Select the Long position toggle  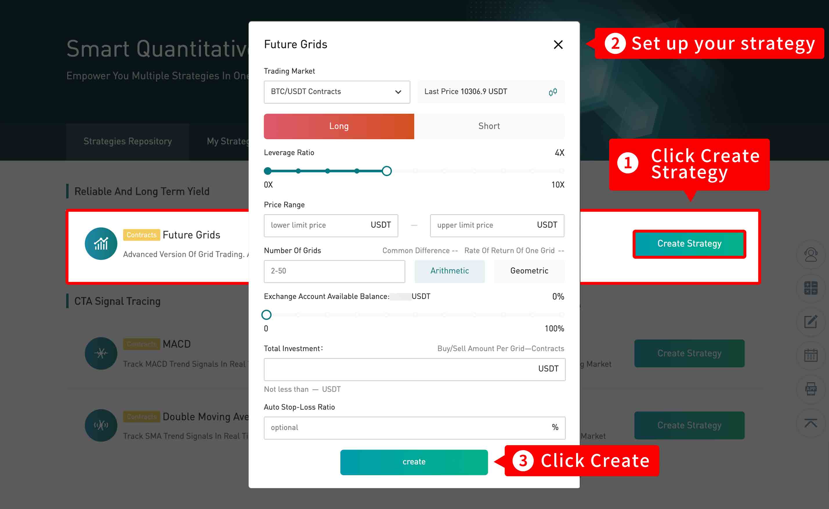[x=339, y=126]
